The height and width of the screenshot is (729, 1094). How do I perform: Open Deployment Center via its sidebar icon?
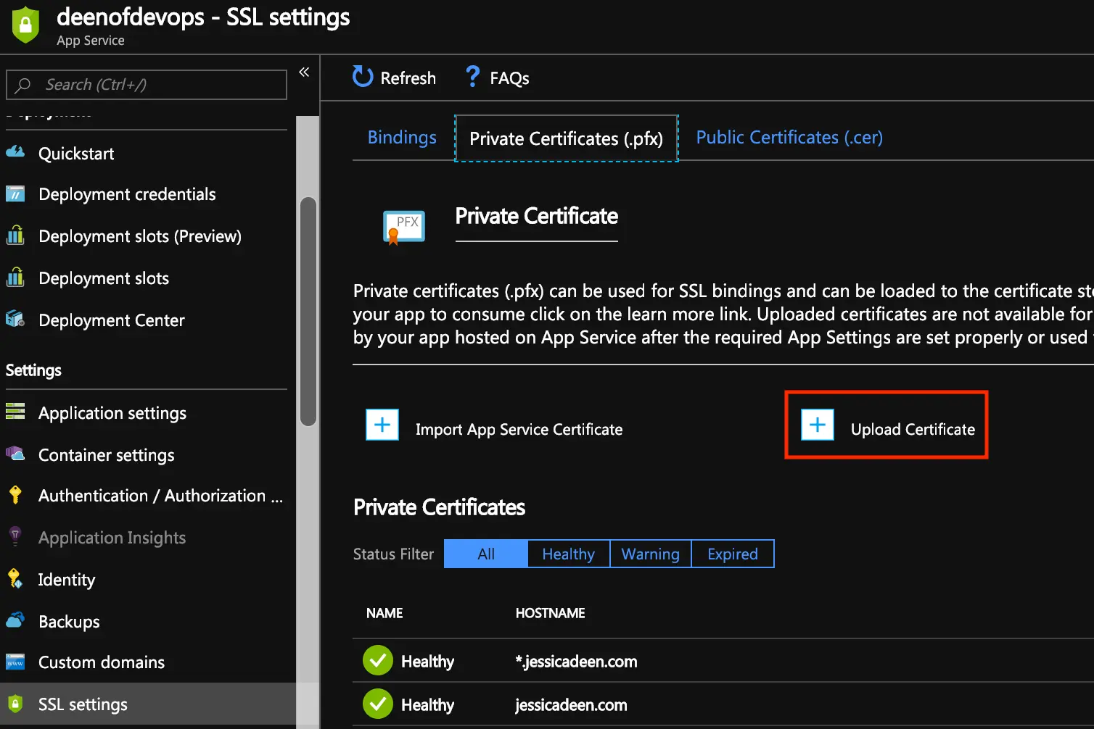pyautogui.click(x=15, y=320)
